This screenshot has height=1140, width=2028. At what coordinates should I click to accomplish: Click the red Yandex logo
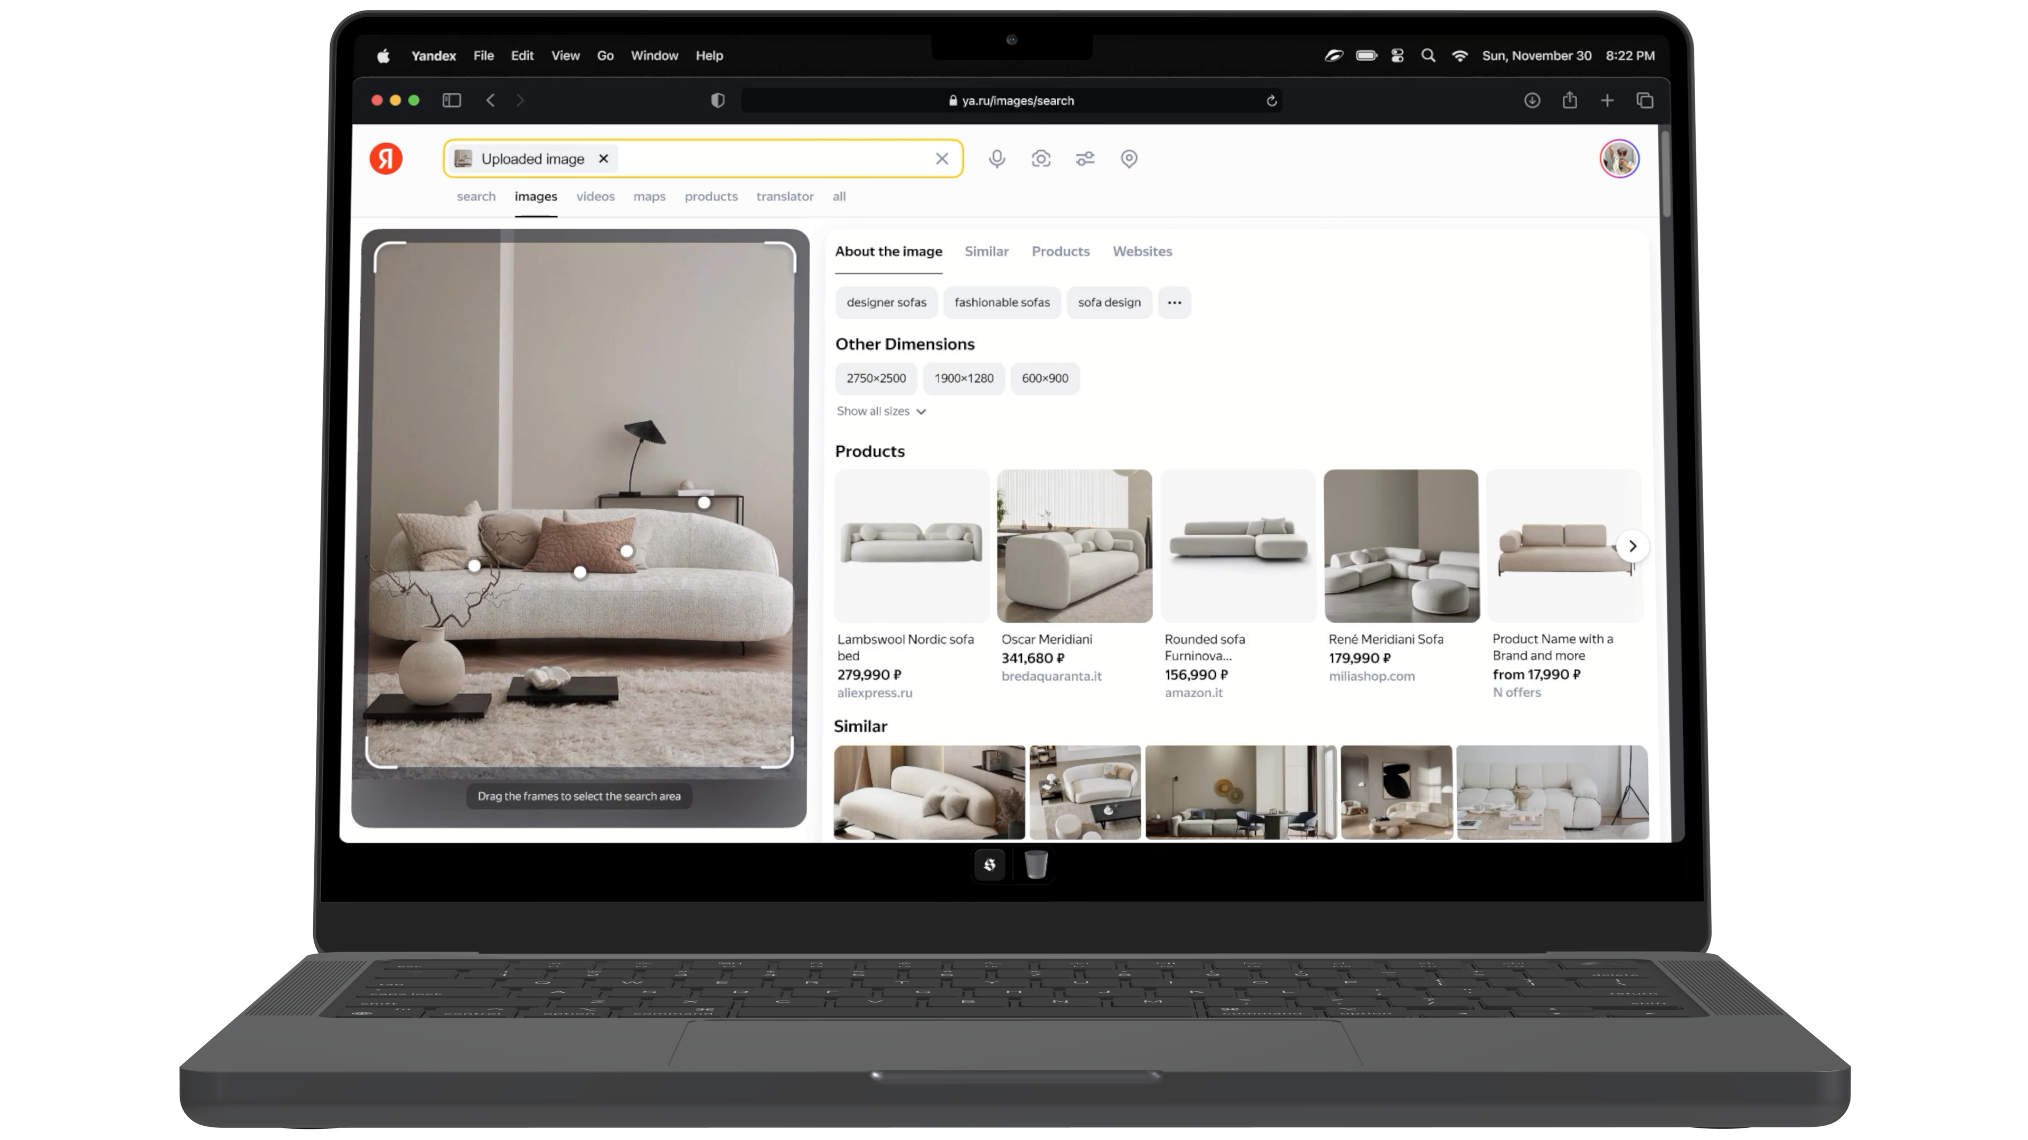tap(386, 159)
